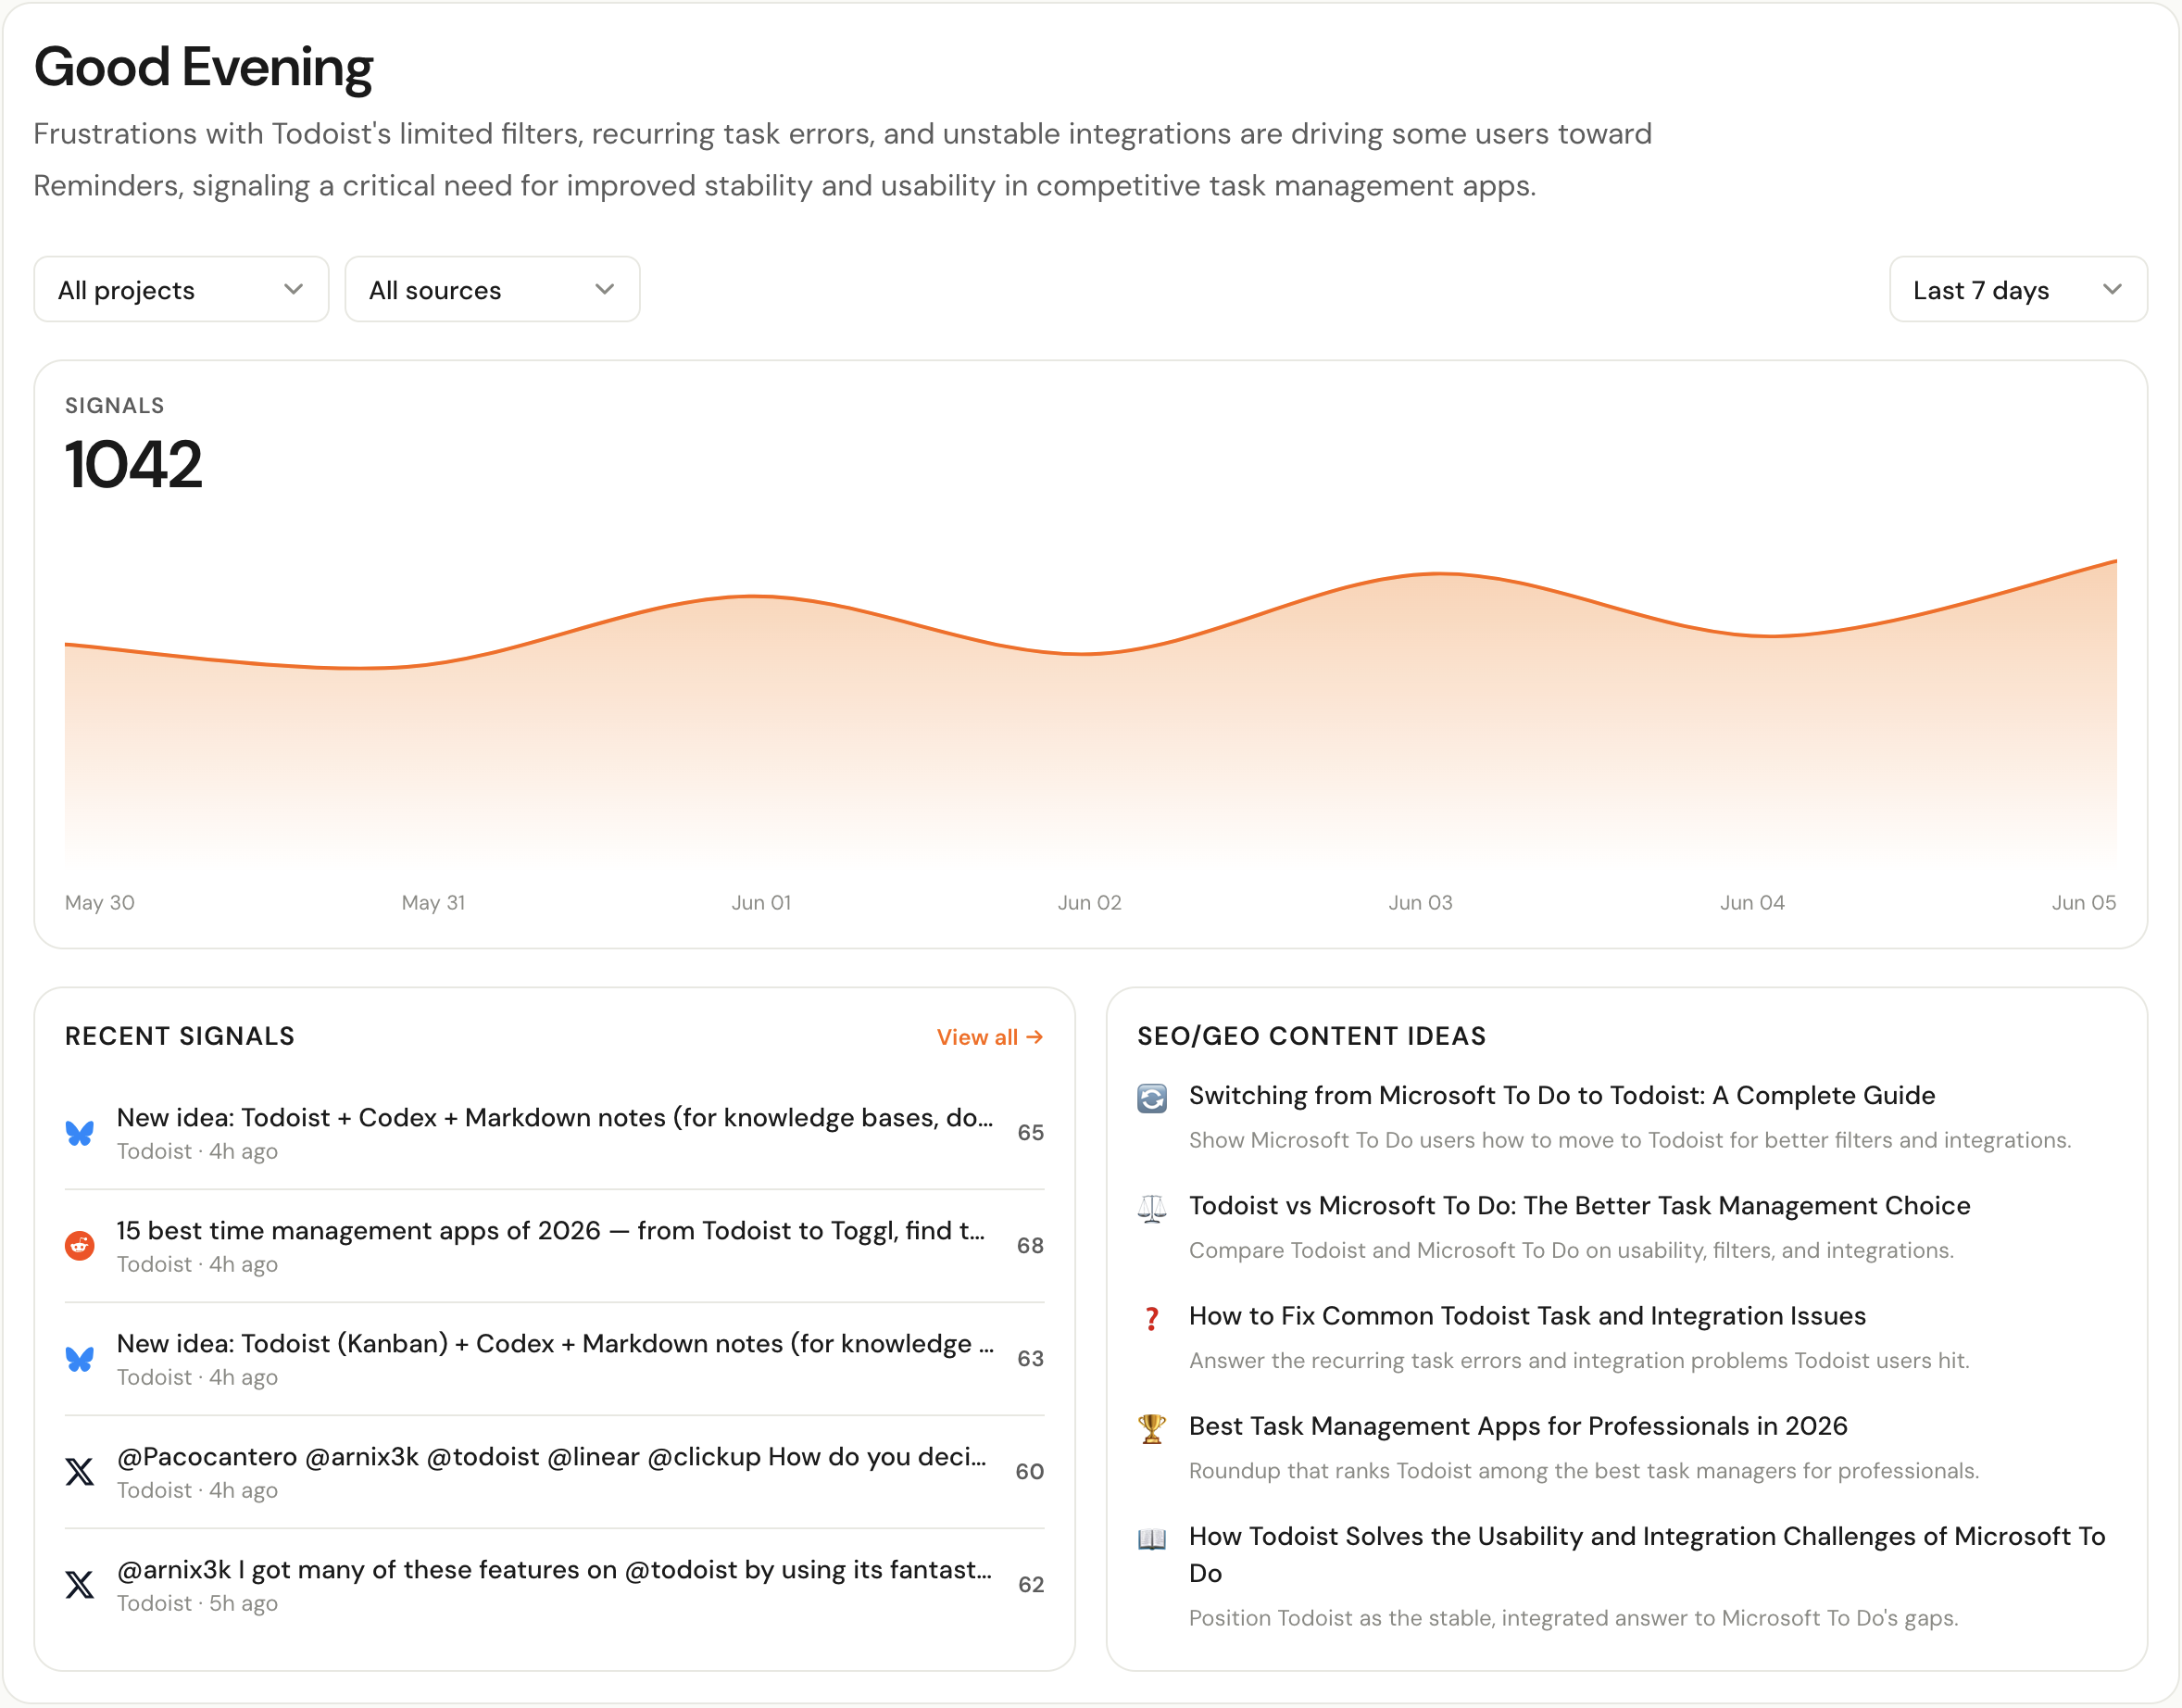
Task: Click the score 65 on the first signal
Action: coord(1030,1133)
